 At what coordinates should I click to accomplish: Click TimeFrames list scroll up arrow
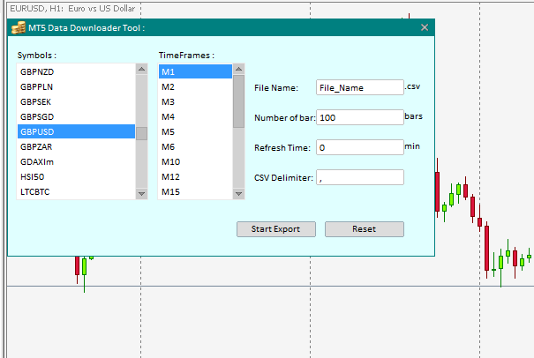(x=238, y=69)
